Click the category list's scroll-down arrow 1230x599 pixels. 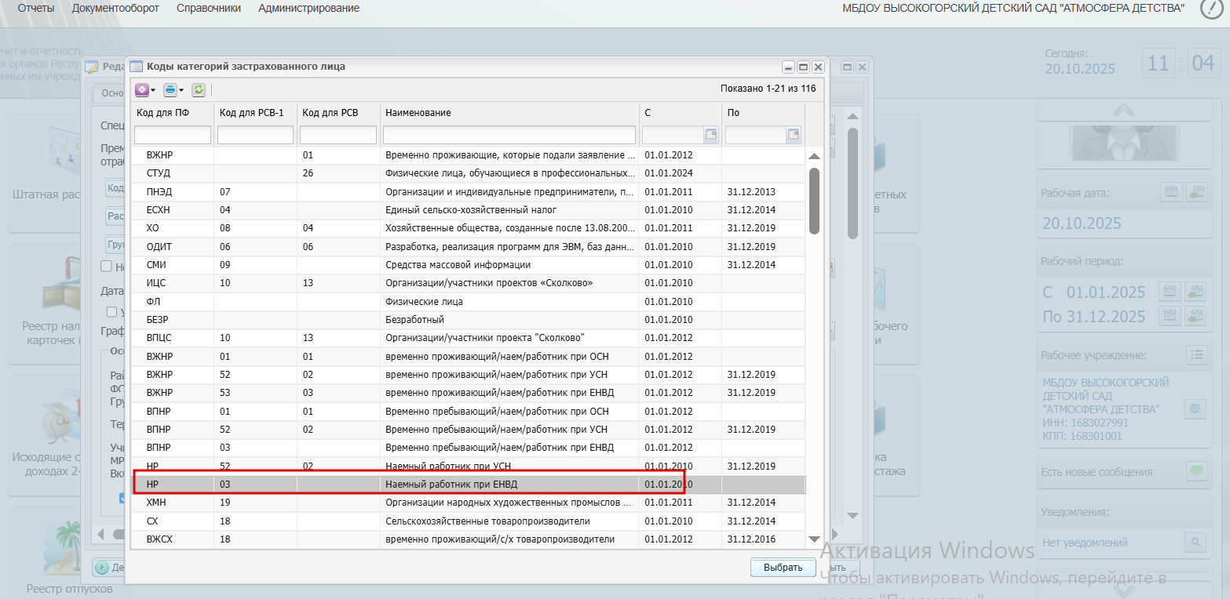coord(814,539)
